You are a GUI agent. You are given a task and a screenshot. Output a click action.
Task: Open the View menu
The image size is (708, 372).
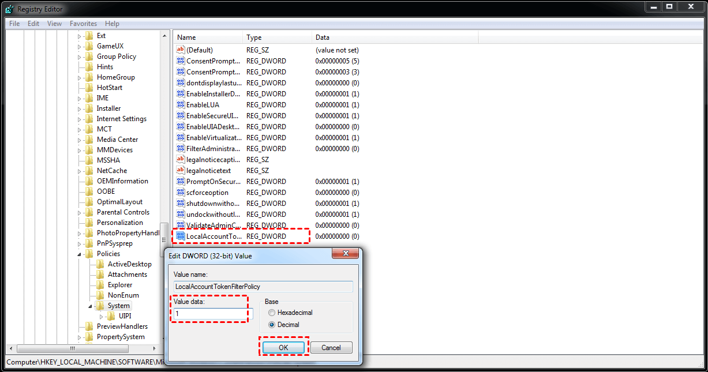click(x=54, y=24)
